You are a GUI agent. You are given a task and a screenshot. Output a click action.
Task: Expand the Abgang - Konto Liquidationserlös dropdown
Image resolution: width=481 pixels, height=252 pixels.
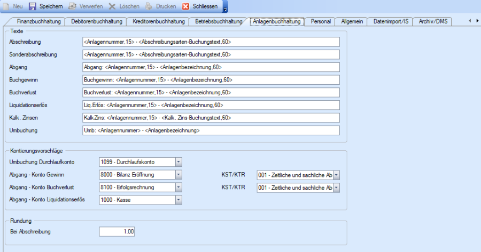[179, 200]
